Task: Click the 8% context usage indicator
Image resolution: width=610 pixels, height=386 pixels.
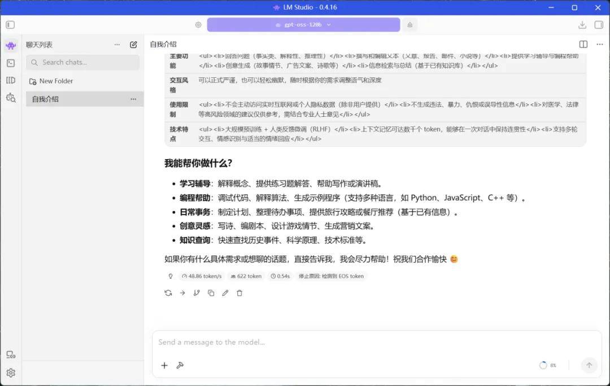Action: [548, 365]
